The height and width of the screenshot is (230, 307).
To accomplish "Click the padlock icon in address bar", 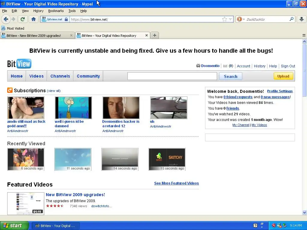I will tap(66, 19).
